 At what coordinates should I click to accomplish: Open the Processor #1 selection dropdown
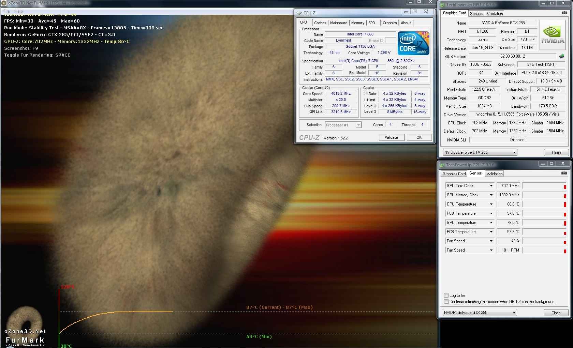tap(358, 125)
